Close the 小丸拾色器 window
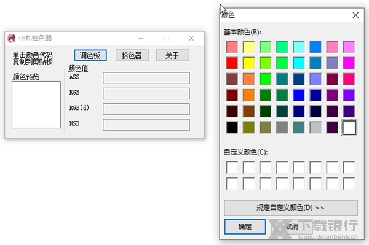Image resolution: width=369 pixels, height=245 pixels. point(191,38)
